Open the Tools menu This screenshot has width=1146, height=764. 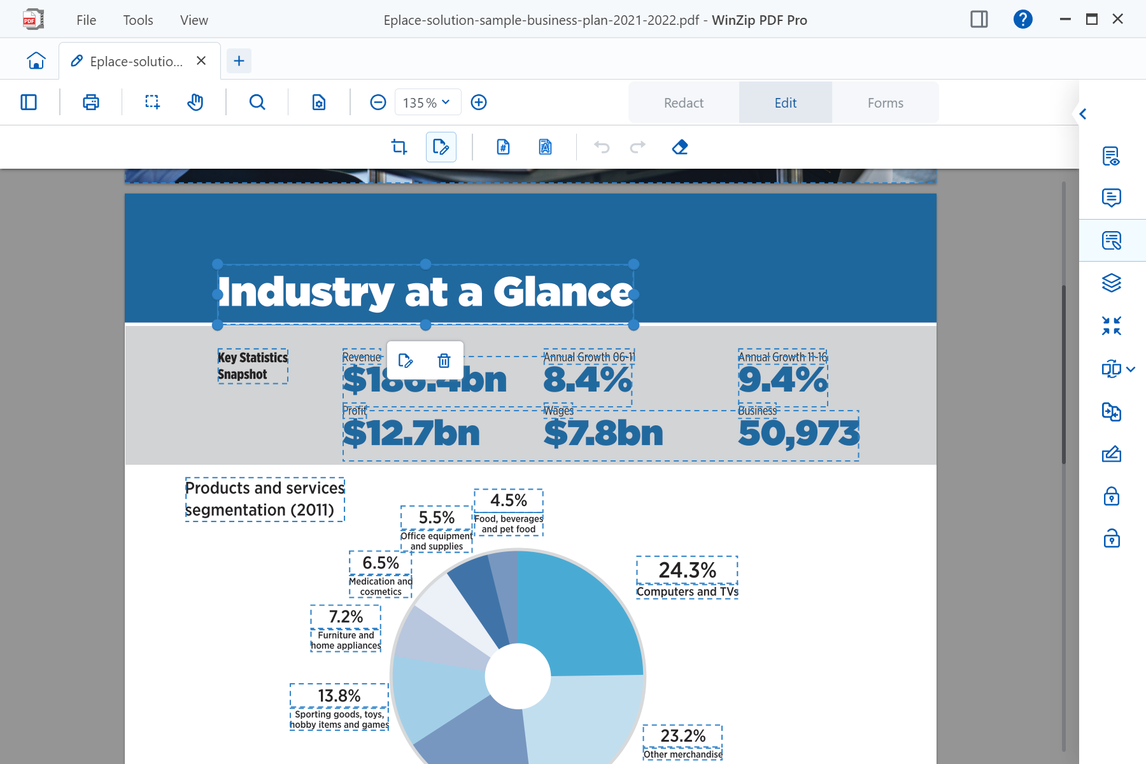click(x=138, y=20)
